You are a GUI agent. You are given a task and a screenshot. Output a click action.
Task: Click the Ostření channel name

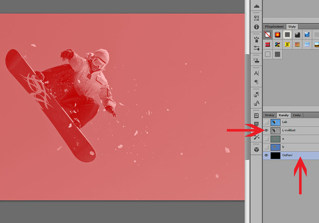pyautogui.click(x=287, y=155)
